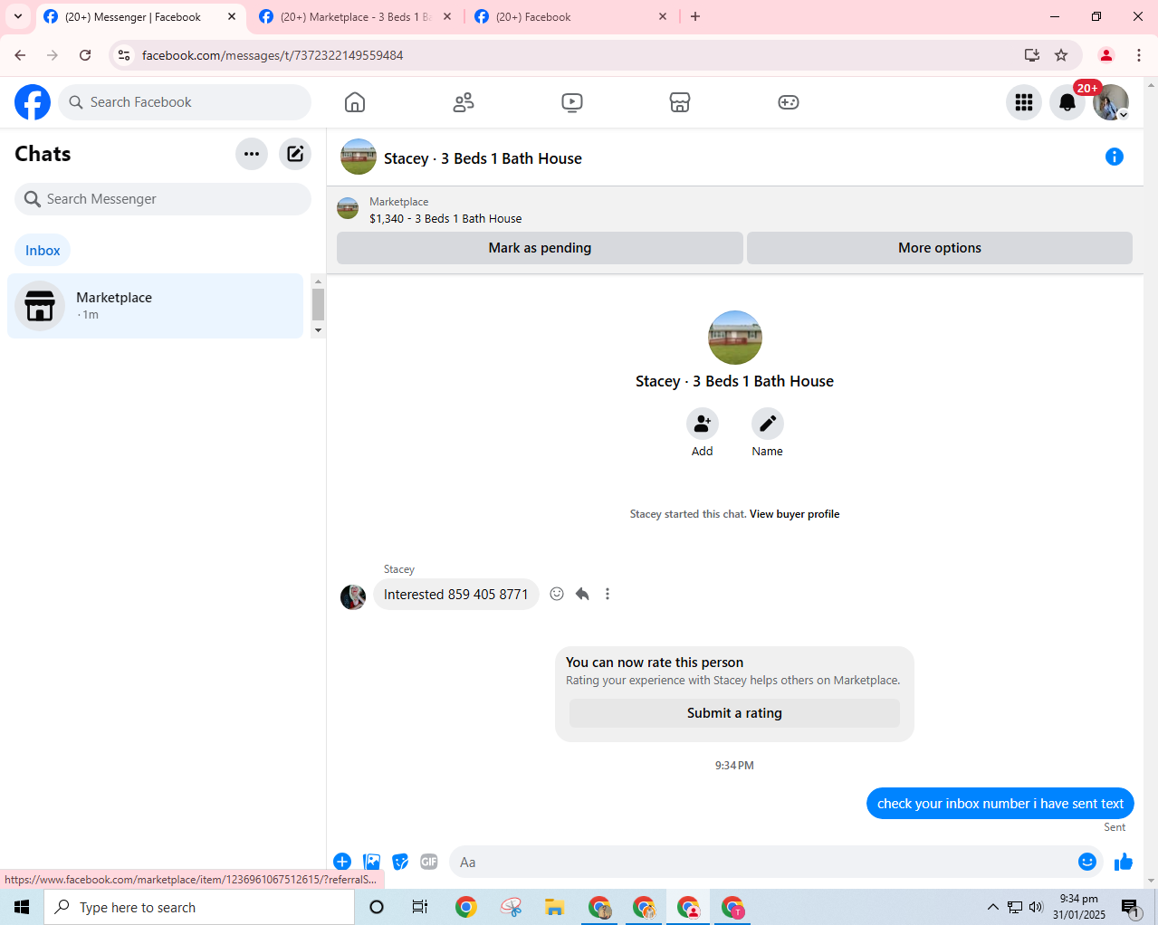The height and width of the screenshot is (925, 1158).
Task: Open Task View on taskbar
Action: (420, 907)
